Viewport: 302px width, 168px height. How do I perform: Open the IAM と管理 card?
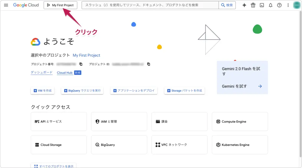(119, 122)
